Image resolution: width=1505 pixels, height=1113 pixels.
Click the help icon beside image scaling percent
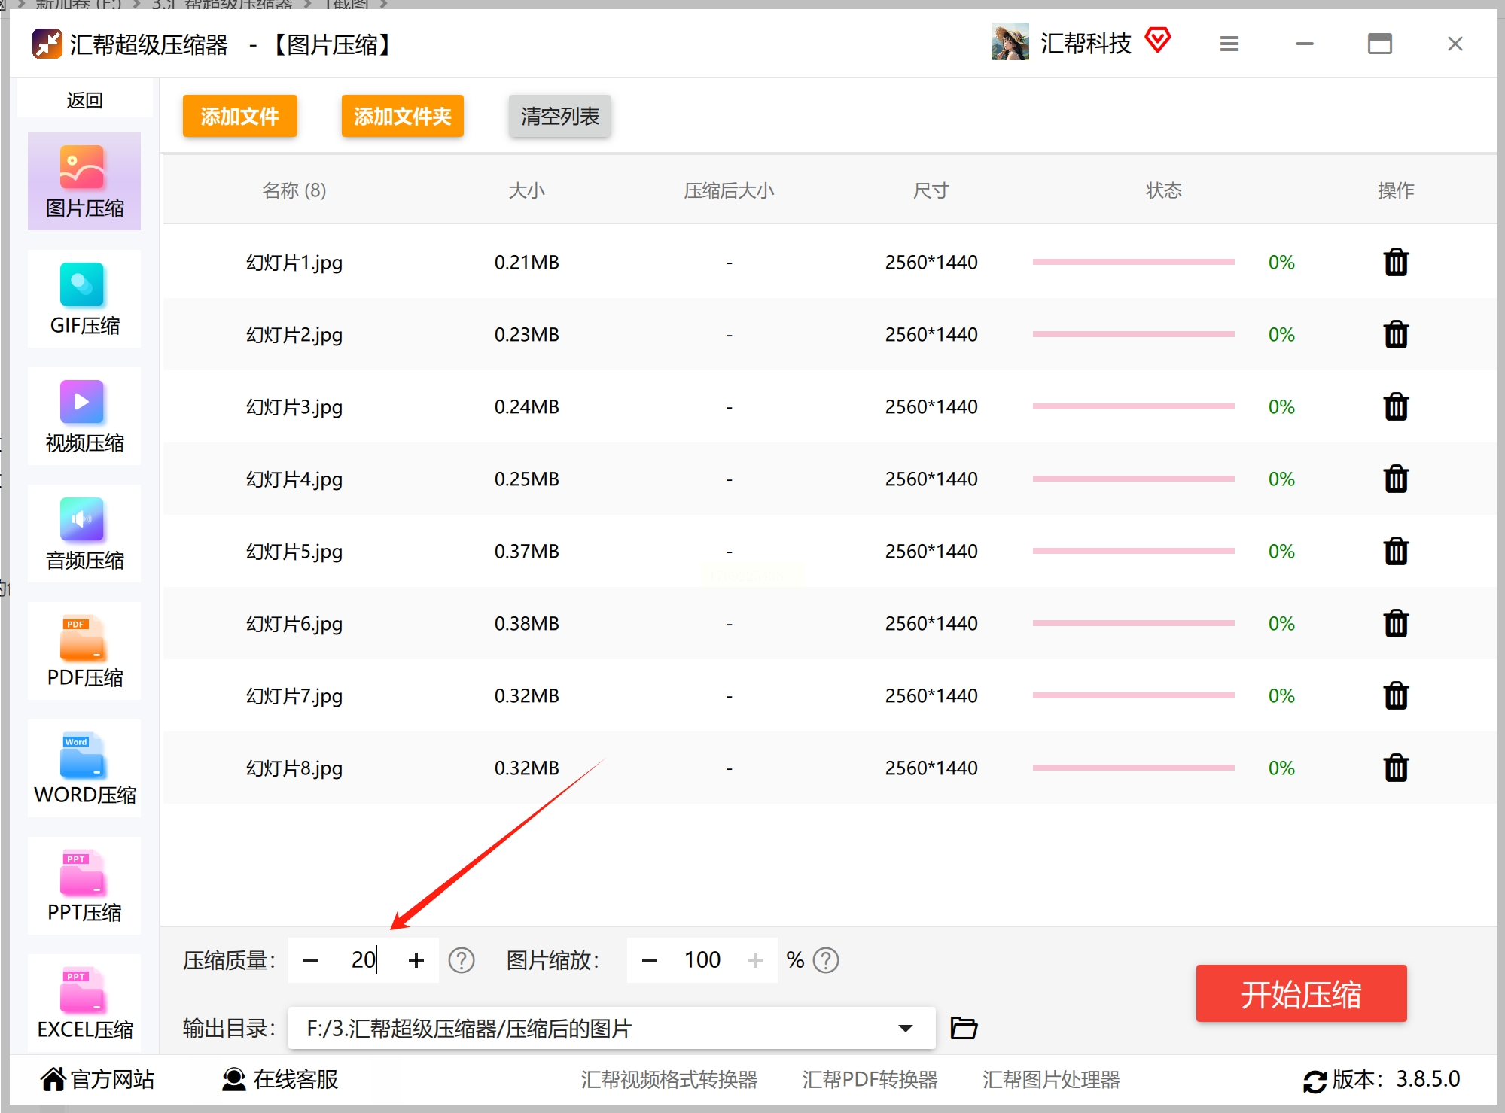coord(826,960)
